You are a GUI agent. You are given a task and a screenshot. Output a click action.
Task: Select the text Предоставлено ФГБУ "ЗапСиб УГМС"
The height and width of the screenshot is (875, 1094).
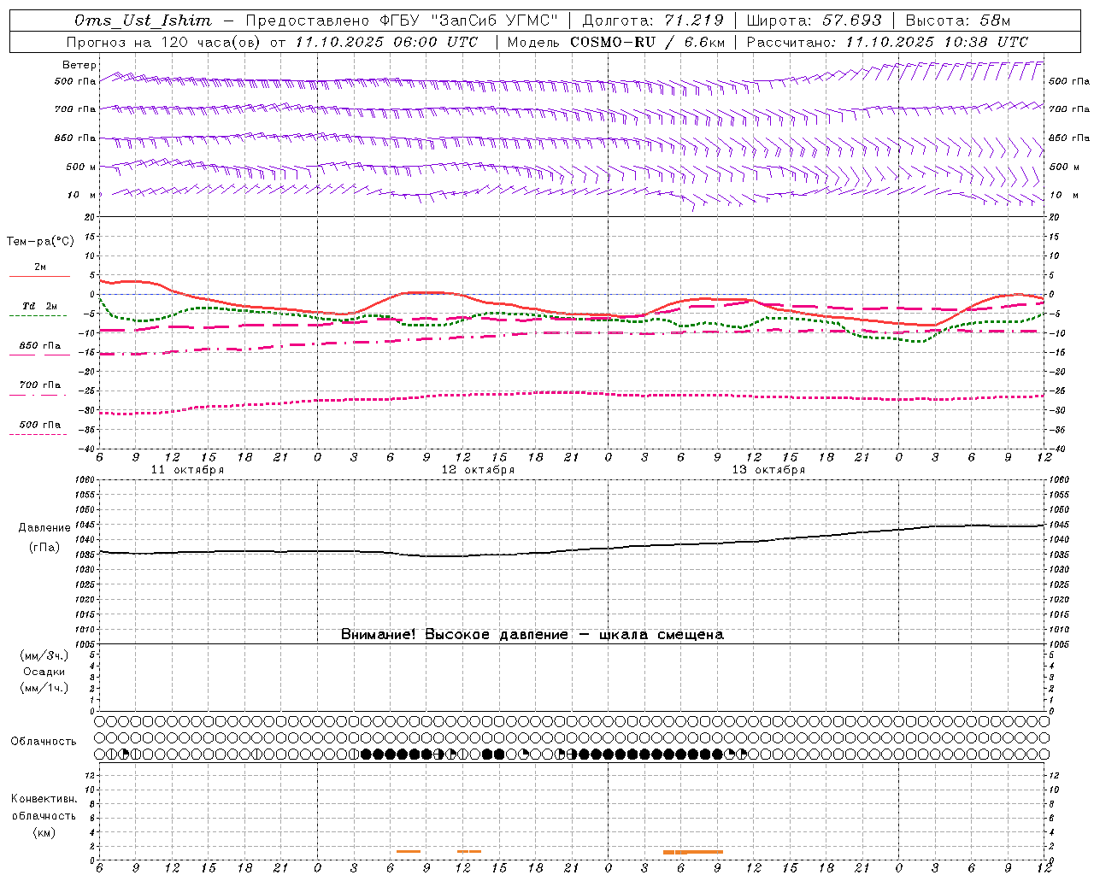point(402,21)
